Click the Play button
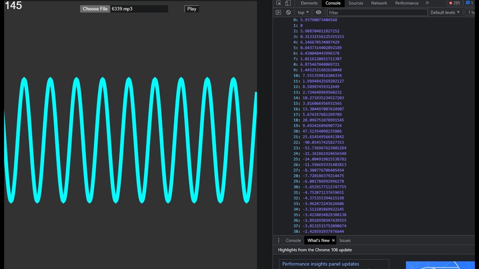This screenshot has width=479, height=269. click(192, 9)
